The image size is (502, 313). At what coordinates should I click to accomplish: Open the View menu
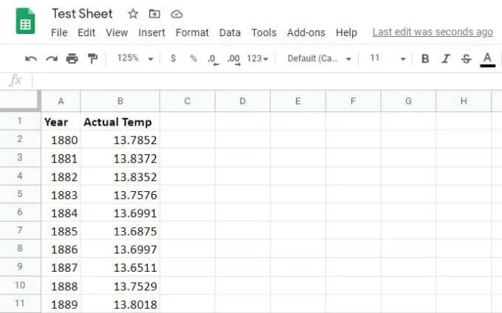pos(117,32)
